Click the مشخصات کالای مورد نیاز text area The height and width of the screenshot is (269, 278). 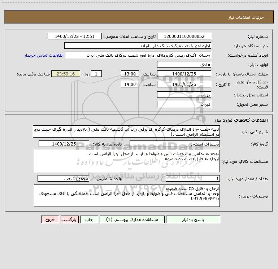[x=127, y=161]
